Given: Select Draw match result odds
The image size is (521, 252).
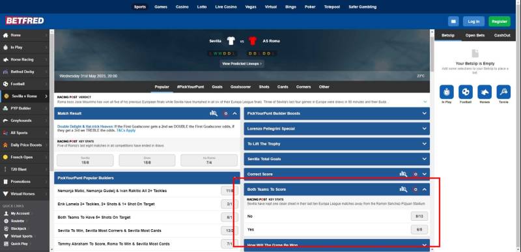Looking at the screenshot, I should coord(147,160).
